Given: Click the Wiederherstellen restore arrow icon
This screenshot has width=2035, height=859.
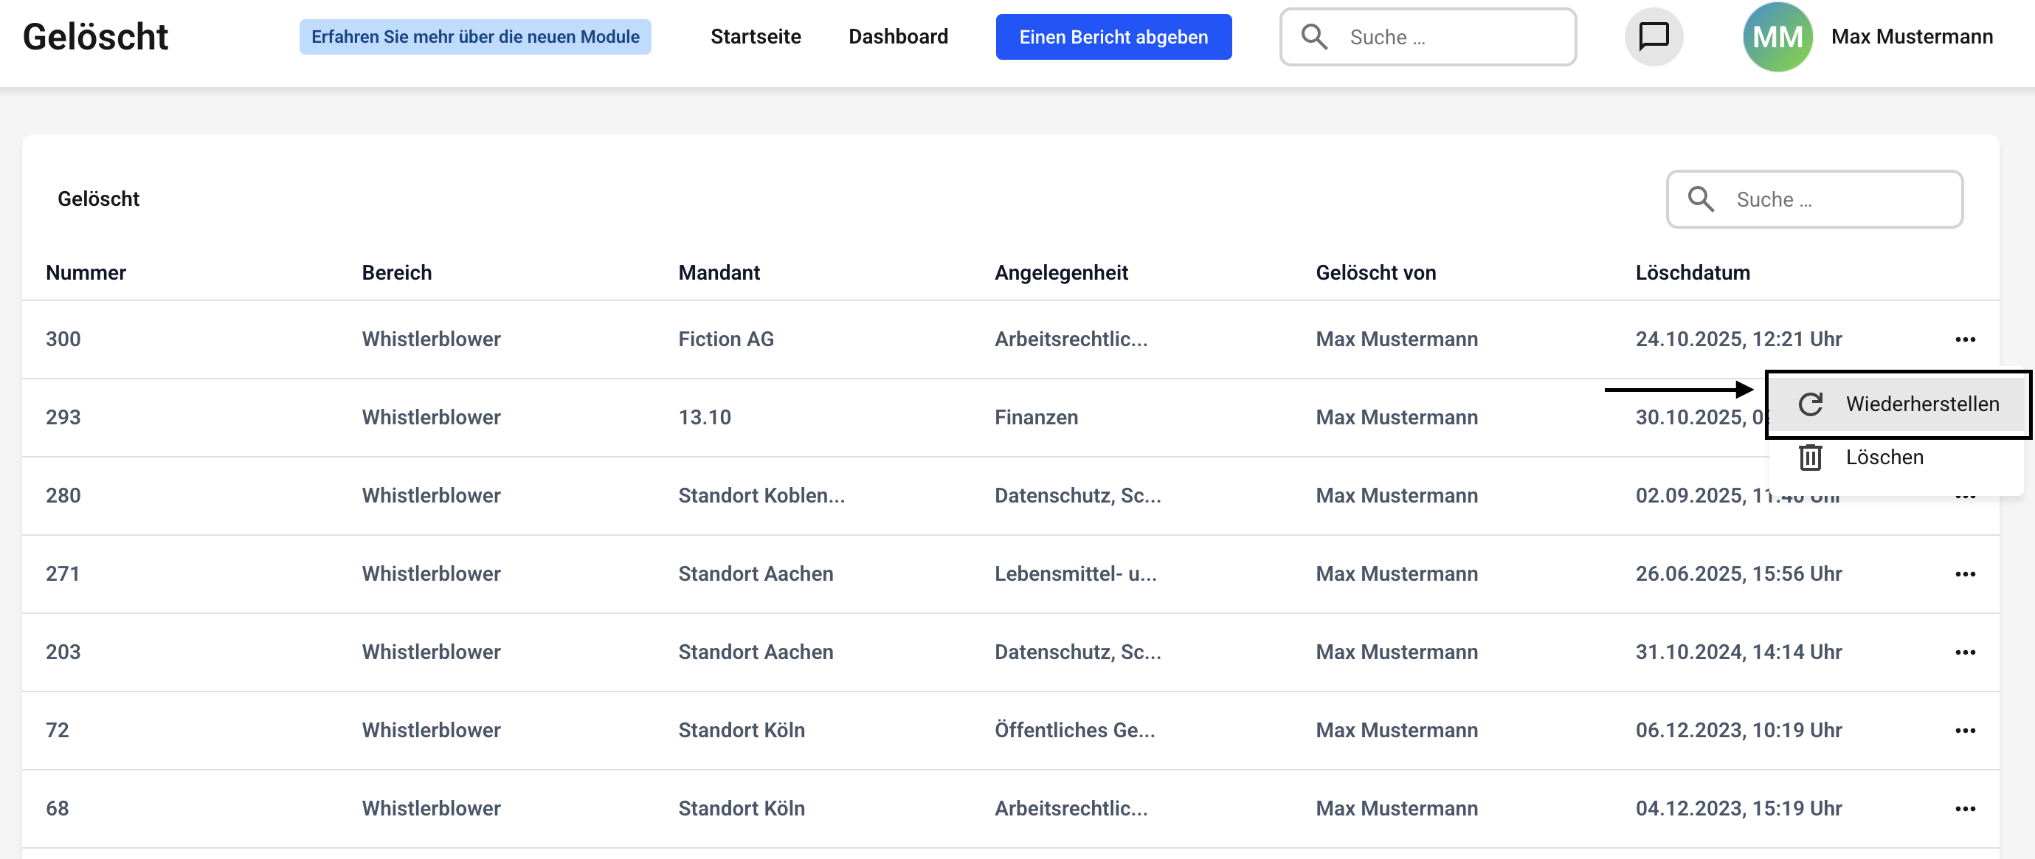Looking at the screenshot, I should (x=1810, y=404).
